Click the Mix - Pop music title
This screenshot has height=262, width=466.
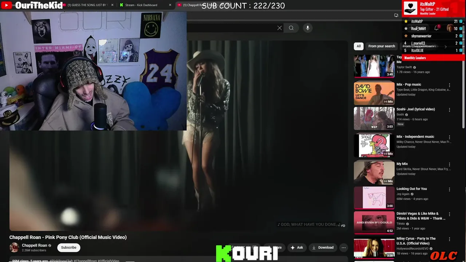409,84
